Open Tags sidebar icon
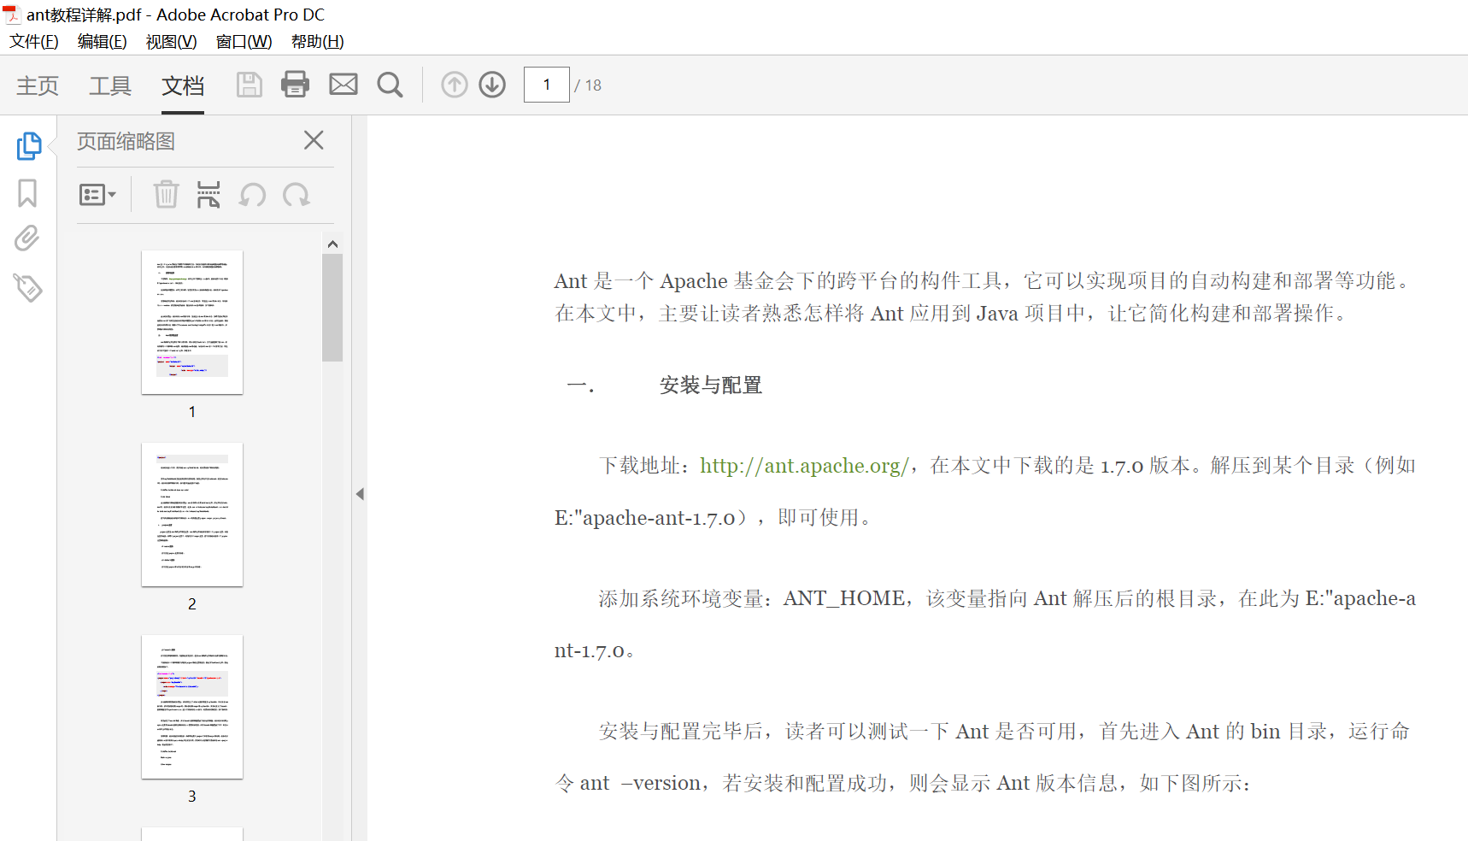Screen dimensions: 1468x841 pyautogui.click(x=28, y=288)
